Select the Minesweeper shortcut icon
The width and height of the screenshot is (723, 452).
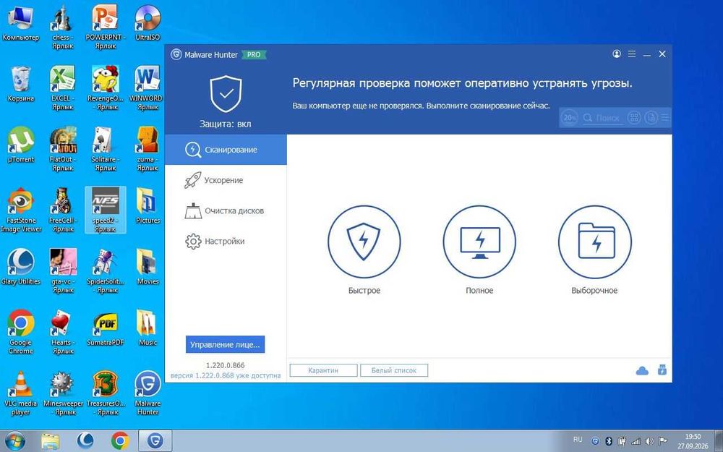pos(63,393)
